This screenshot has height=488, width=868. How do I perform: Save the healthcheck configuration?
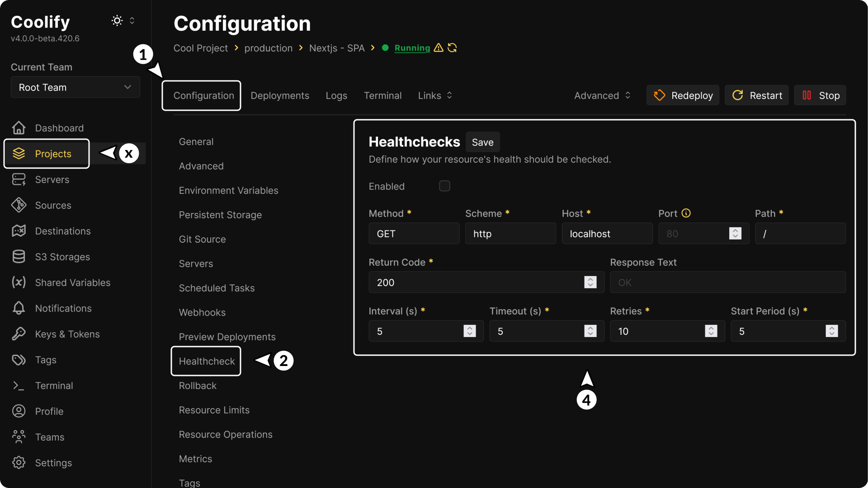482,142
